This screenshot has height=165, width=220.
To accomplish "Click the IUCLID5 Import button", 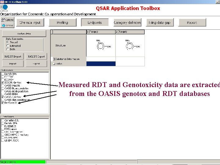I will pos(13,57).
